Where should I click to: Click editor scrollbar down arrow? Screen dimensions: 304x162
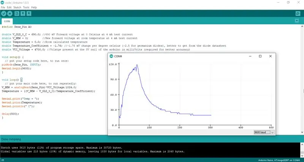click(302, 132)
